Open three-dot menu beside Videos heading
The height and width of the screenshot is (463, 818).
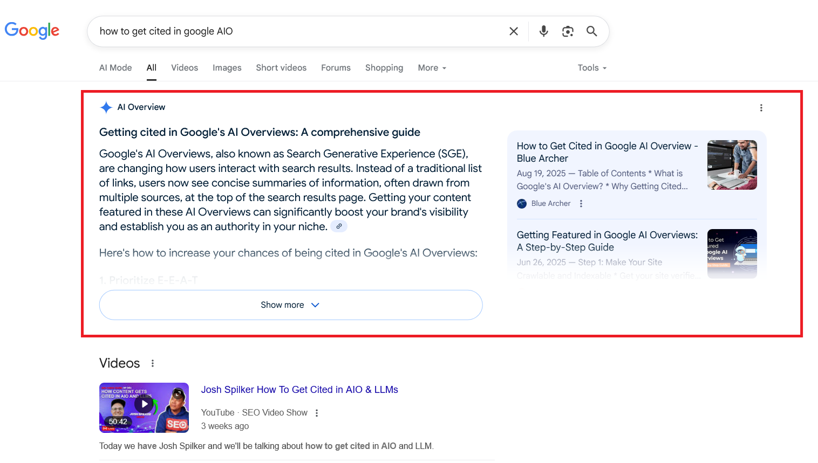click(x=153, y=363)
